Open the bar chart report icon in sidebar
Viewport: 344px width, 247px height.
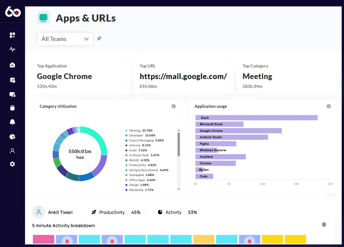click(12, 65)
